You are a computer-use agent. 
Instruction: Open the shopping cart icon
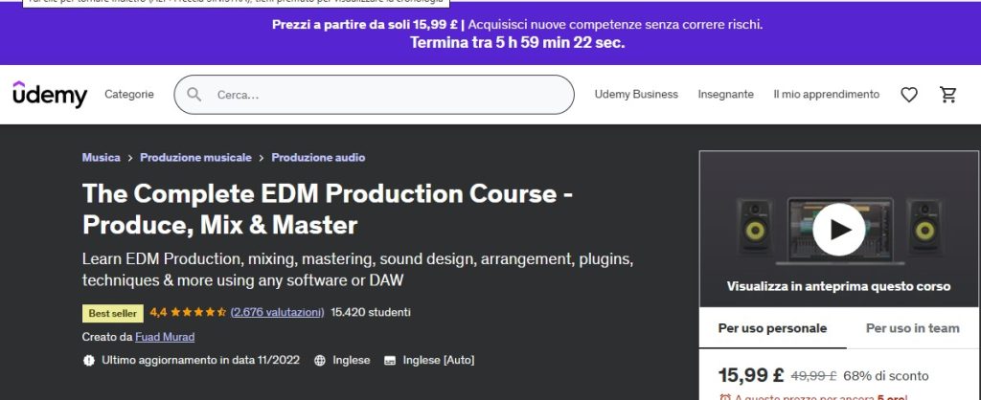(948, 95)
